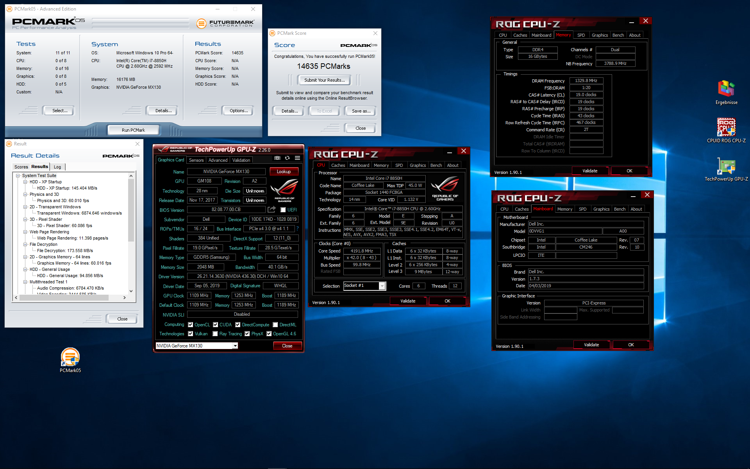Image resolution: width=750 pixels, height=469 pixels.
Task: Open the Log tab in Result Details
Action: point(57,167)
